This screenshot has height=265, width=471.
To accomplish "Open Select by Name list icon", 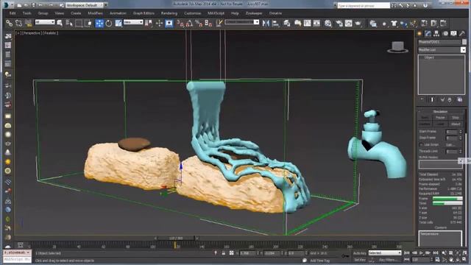I will click(69, 23).
